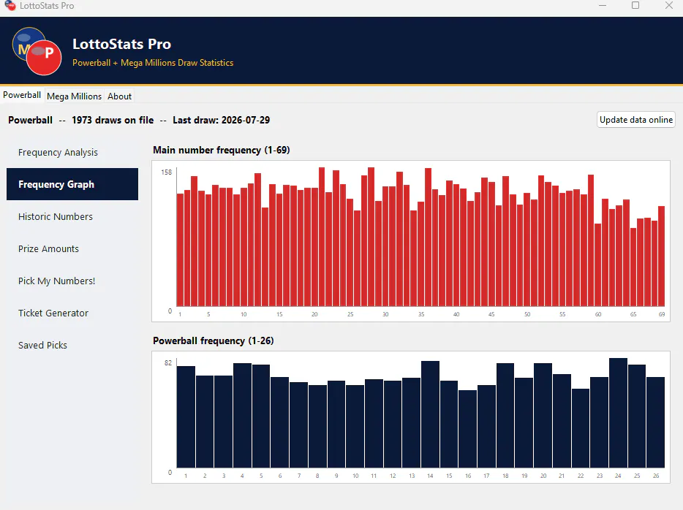Click the Main number frequency (1-69) heading

(x=222, y=150)
